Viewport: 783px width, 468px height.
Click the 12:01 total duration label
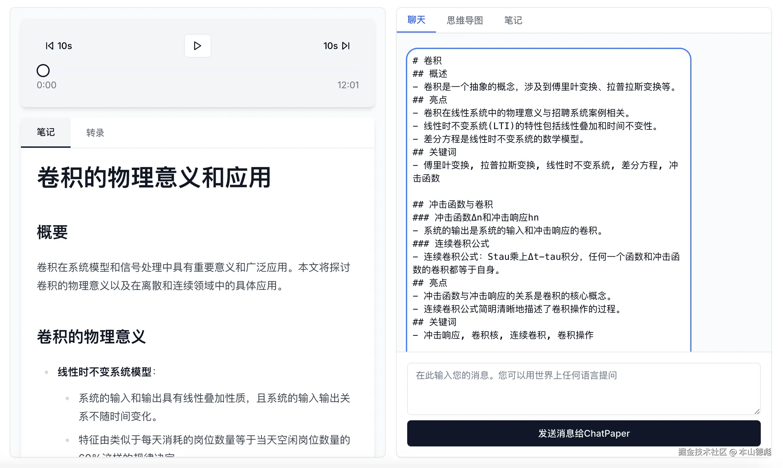[x=348, y=85]
